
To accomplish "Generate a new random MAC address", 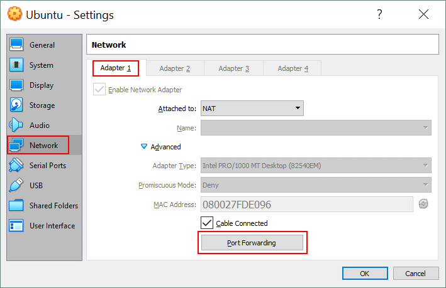I will point(423,204).
